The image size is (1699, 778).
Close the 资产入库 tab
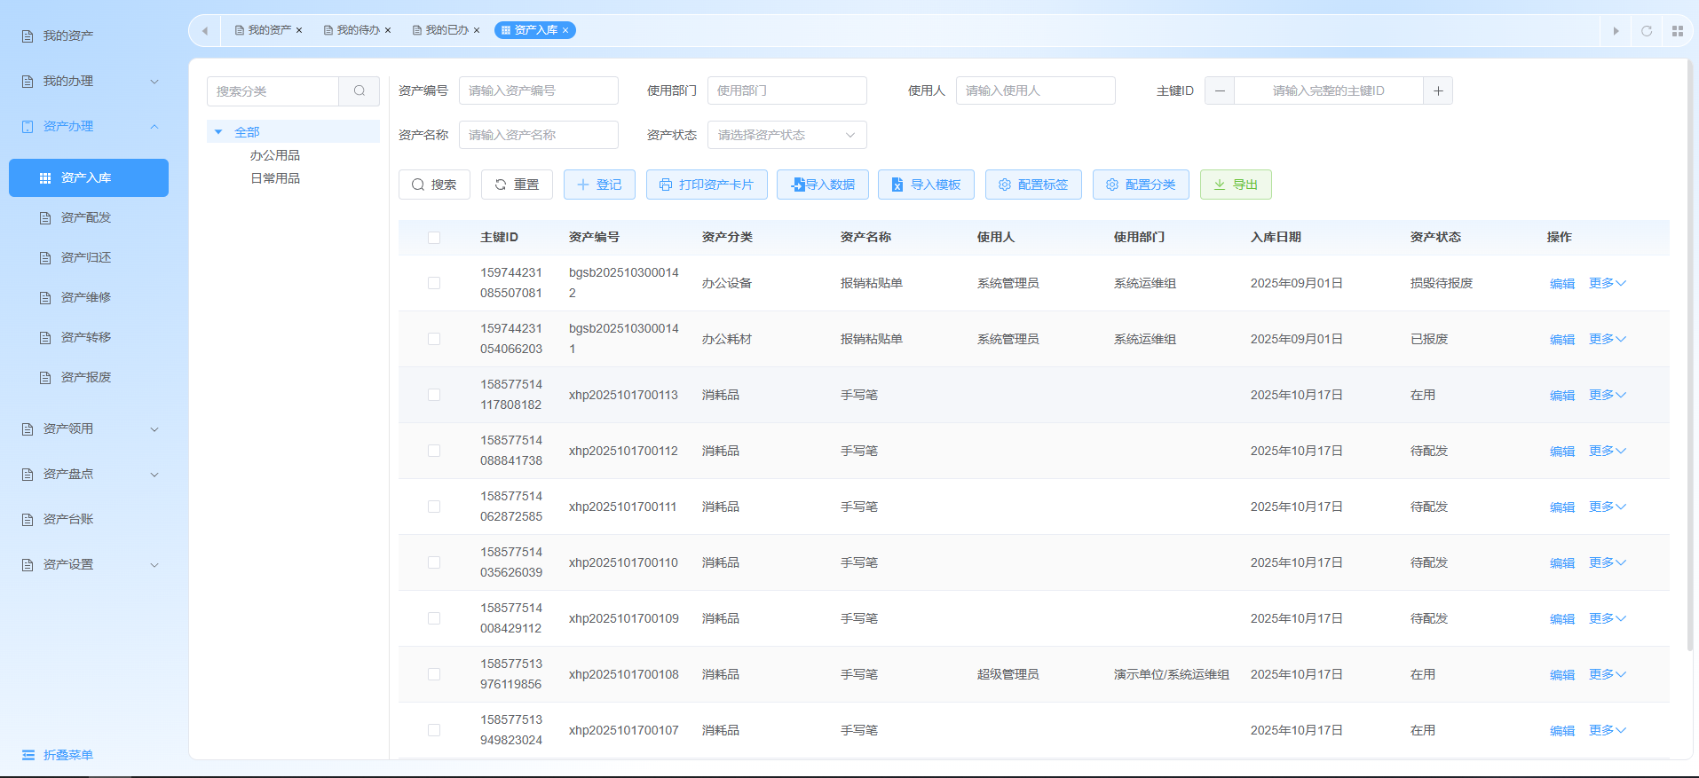click(565, 30)
